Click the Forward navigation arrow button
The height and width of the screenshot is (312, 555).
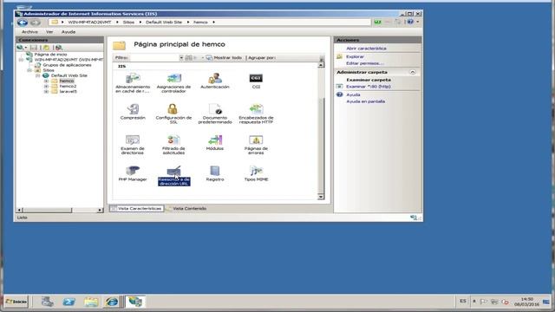tap(35, 23)
